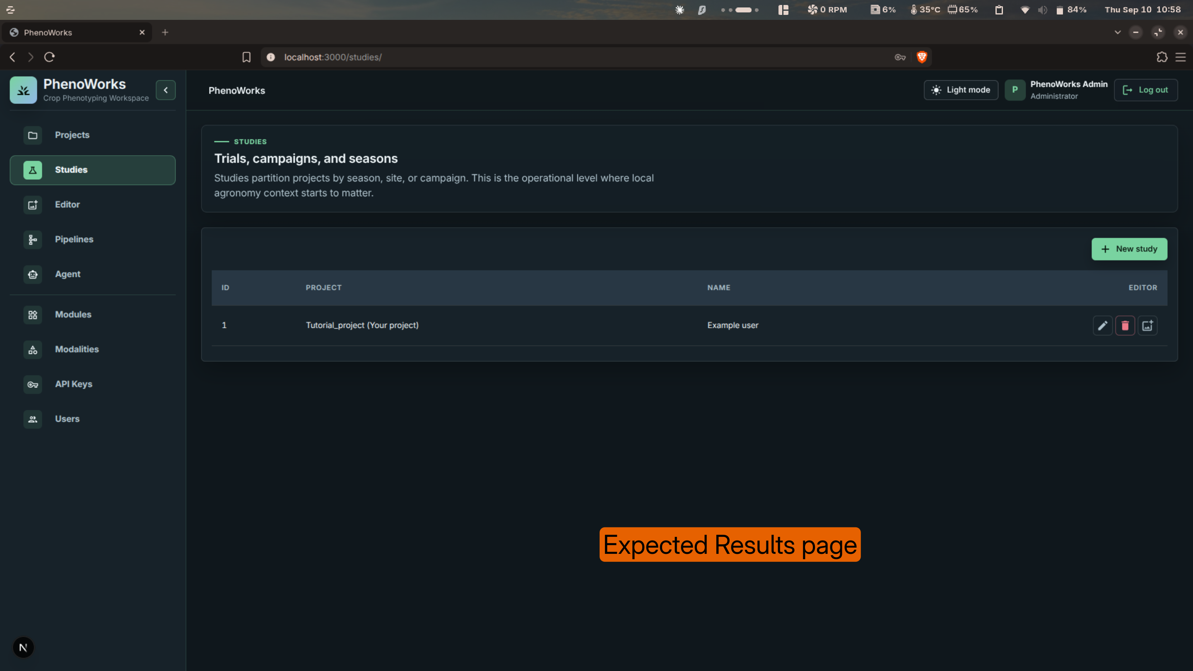Open Tutorial_project study in the editor icon
Screen dimensions: 1193x671
pos(1147,325)
